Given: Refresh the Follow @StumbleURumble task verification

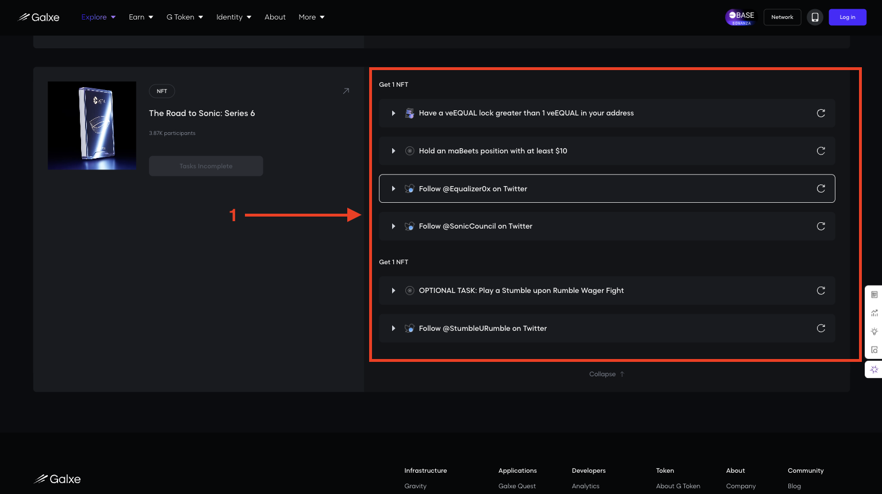Looking at the screenshot, I should [820, 328].
